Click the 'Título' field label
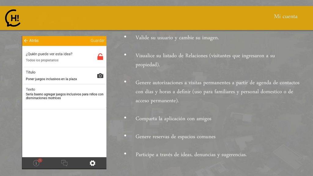The width and height of the screenshot is (313, 176). pyautogui.click(x=31, y=72)
